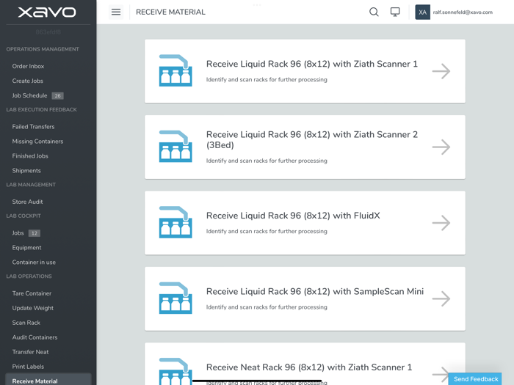Open Create Jobs in sidebar
This screenshot has width=514, height=385.
[x=28, y=81]
